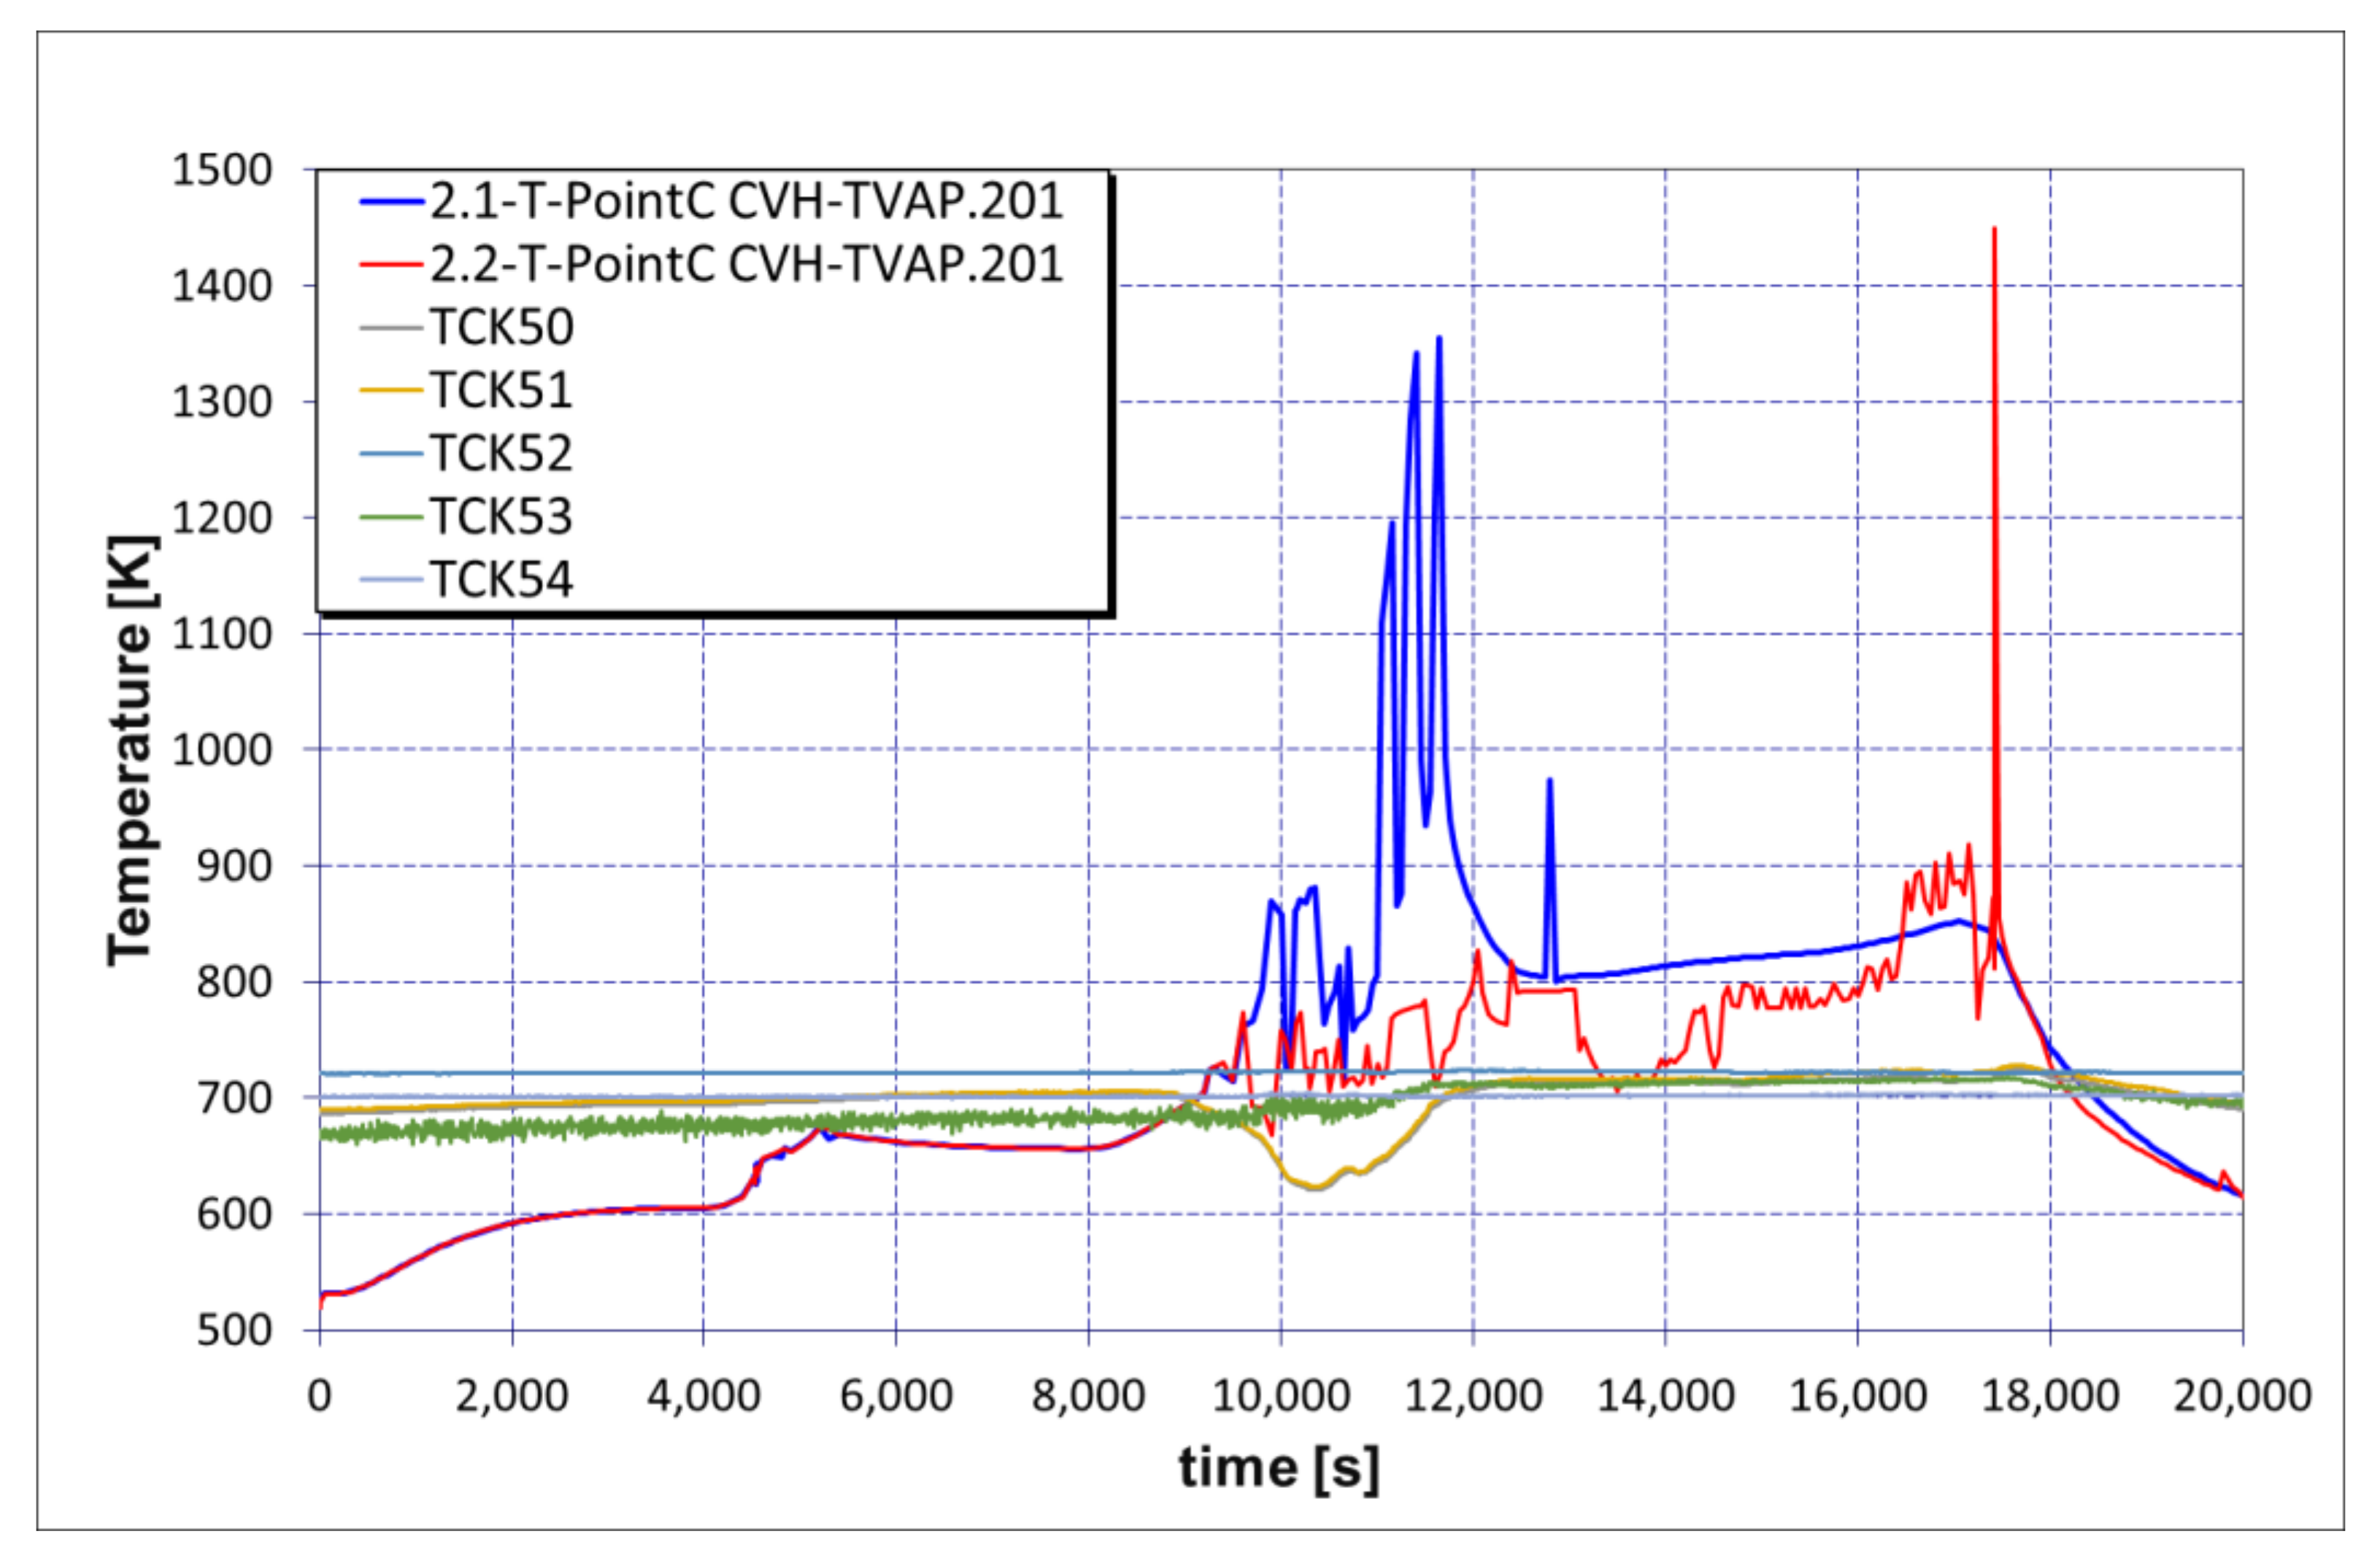Viewport: 2380px width, 1561px height.
Task: Click the 2.1-T-PointC CVH-TVAP.201 legend text
Action: [x=746, y=202]
